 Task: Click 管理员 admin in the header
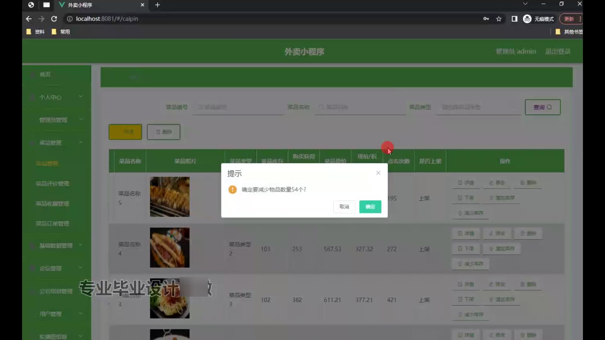coord(516,51)
